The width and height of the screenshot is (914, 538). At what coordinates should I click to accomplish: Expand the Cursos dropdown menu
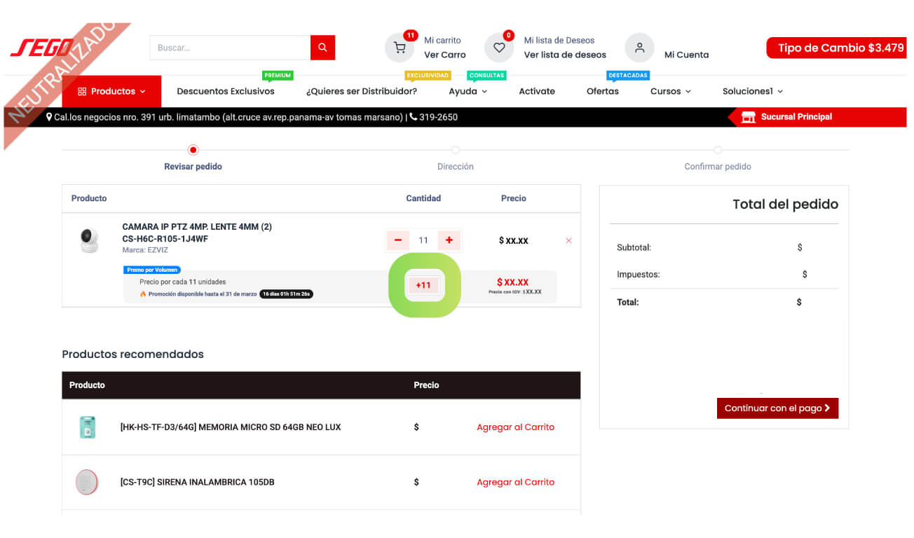pos(670,91)
